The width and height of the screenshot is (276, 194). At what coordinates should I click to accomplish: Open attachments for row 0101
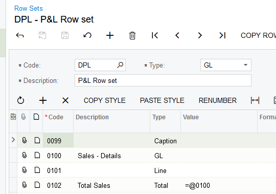[x=25, y=170]
